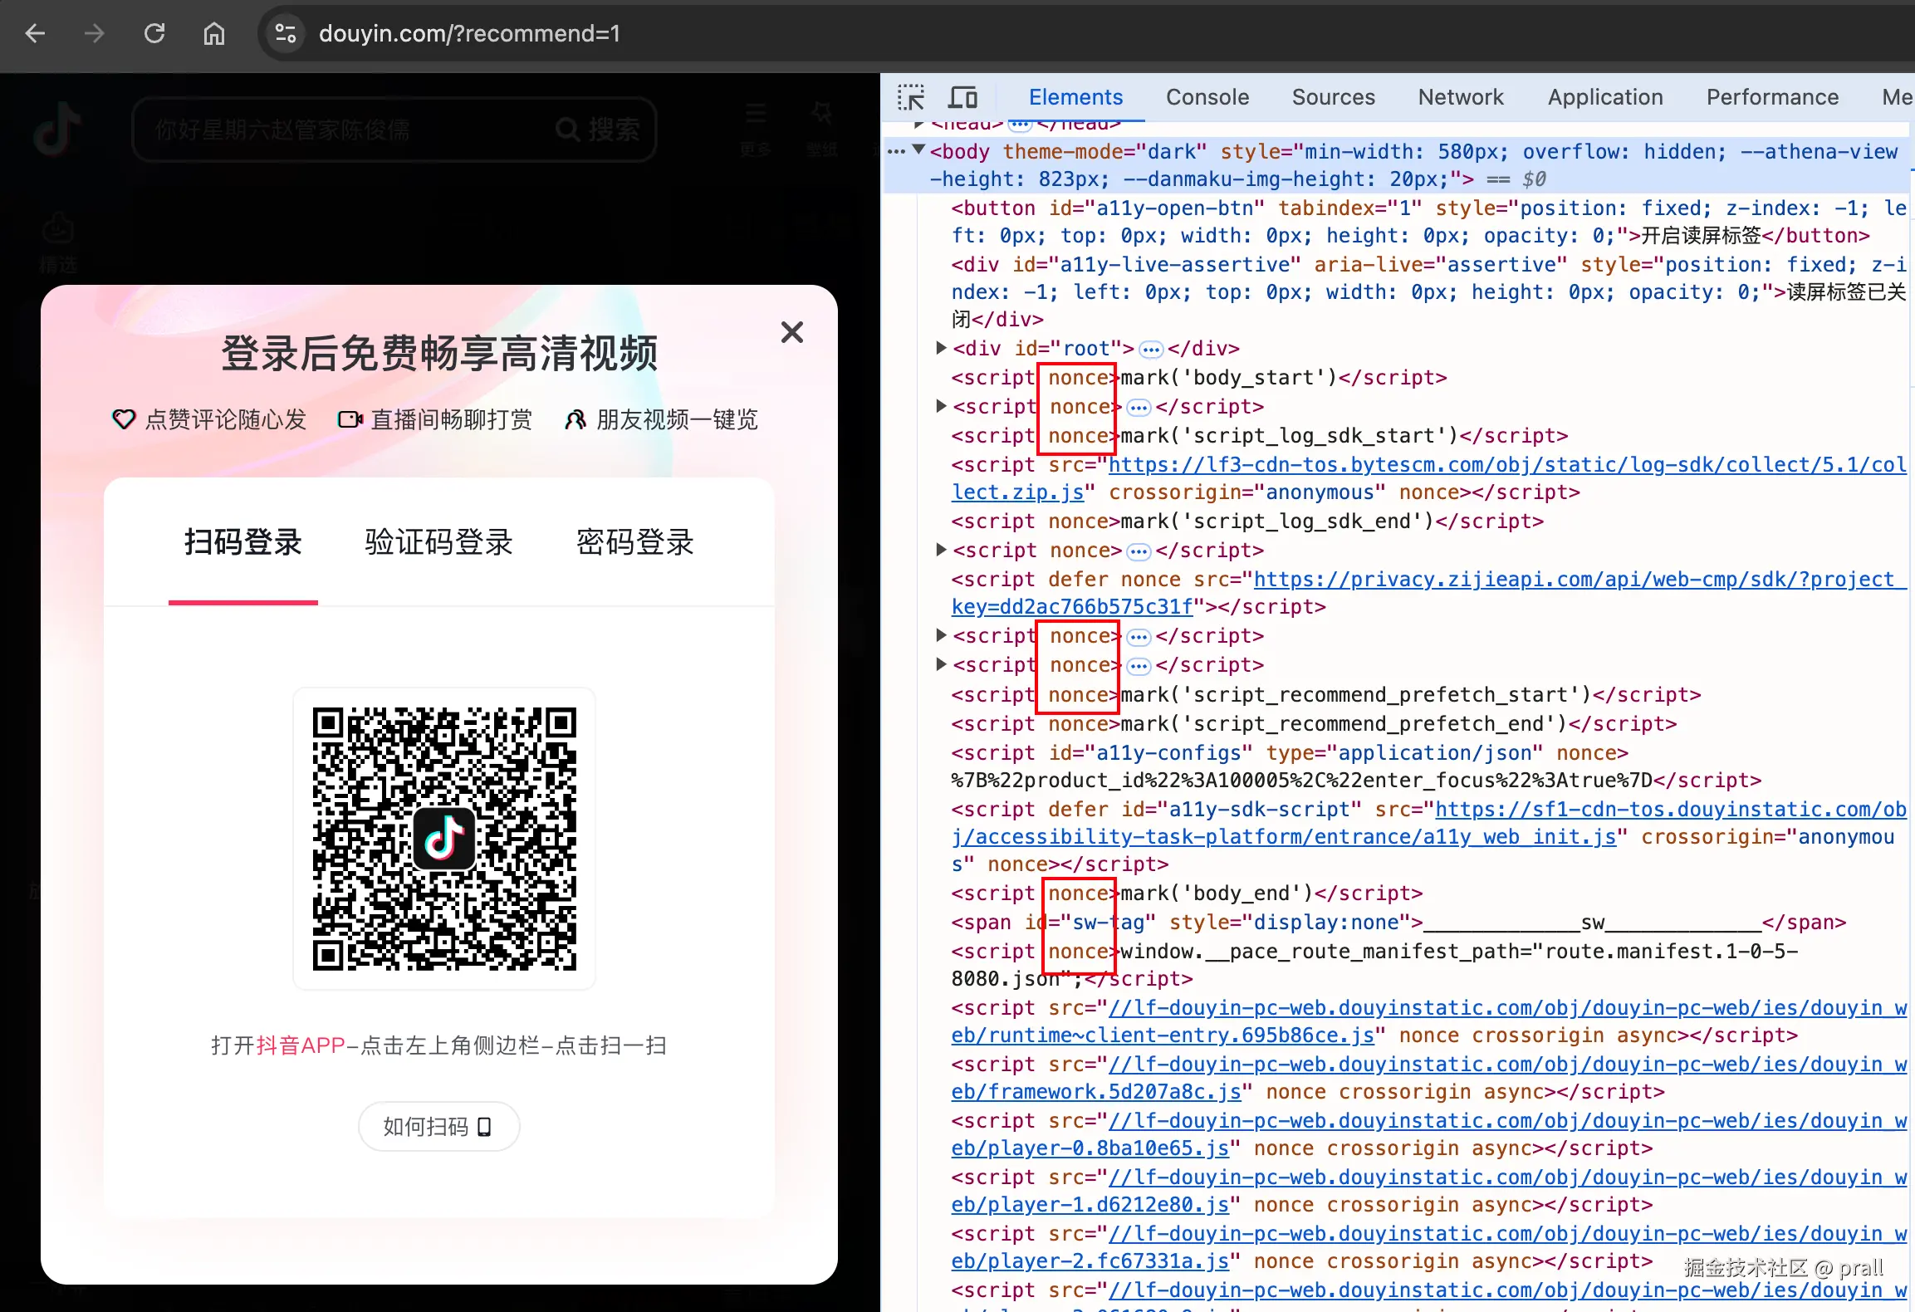The image size is (1915, 1312).
Task: Click the 如何扫码 button
Action: click(x=438, y=1127)
